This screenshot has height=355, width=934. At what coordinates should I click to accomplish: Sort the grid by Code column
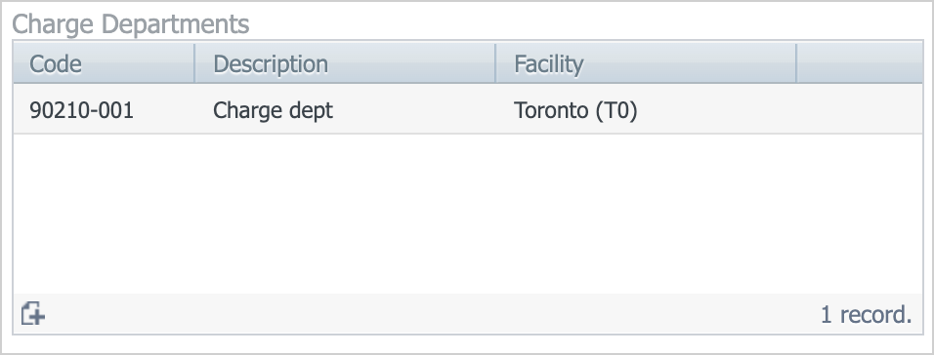click(105, 63)
